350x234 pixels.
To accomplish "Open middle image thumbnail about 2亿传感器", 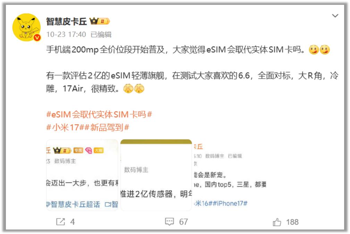I will point(156,175).
